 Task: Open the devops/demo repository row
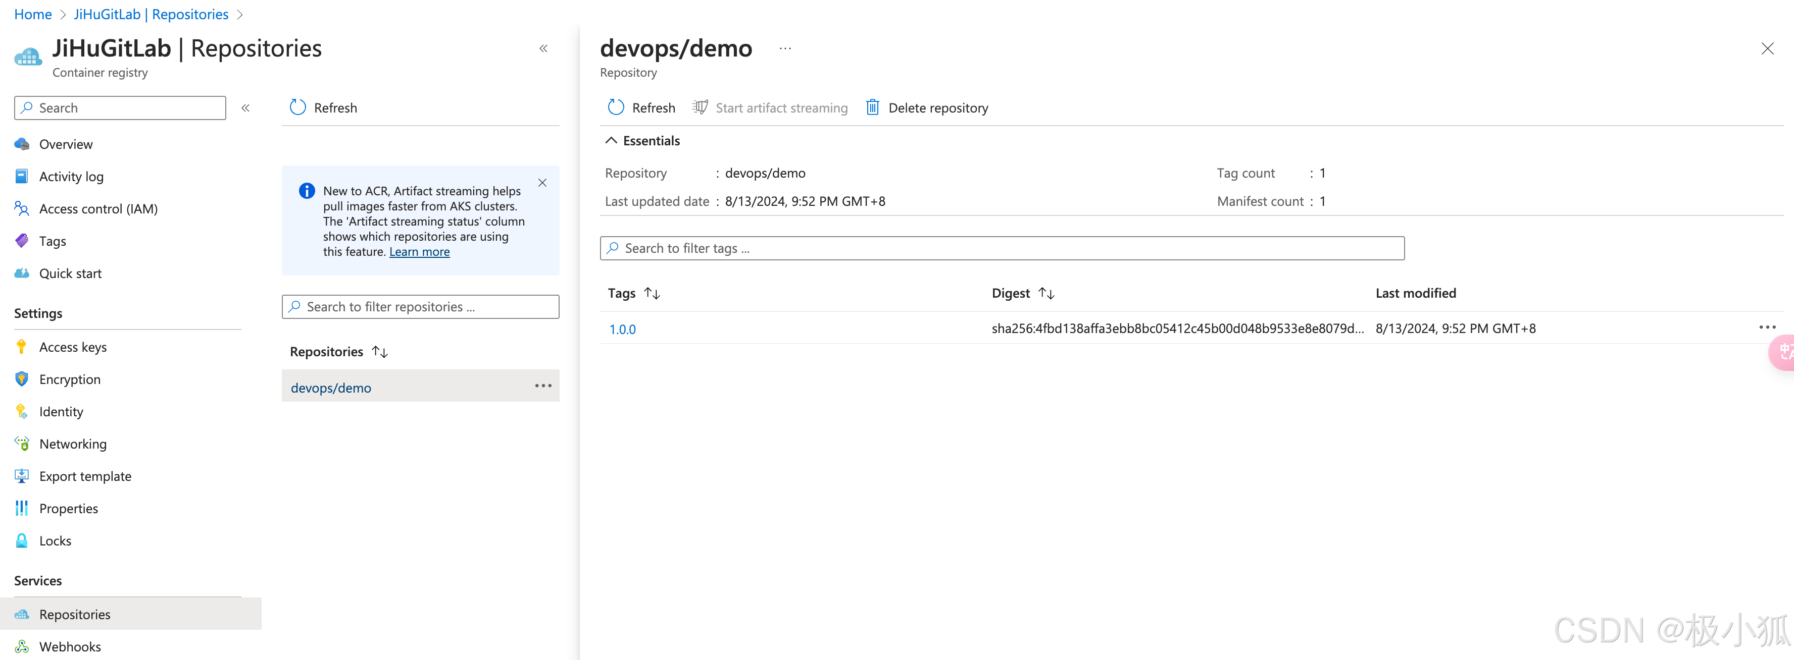coord(421,386)
